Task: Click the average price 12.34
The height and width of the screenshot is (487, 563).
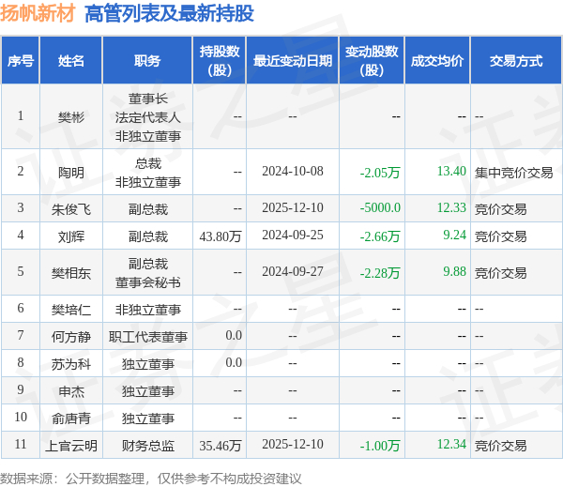Action: click(x=451, y=445)
